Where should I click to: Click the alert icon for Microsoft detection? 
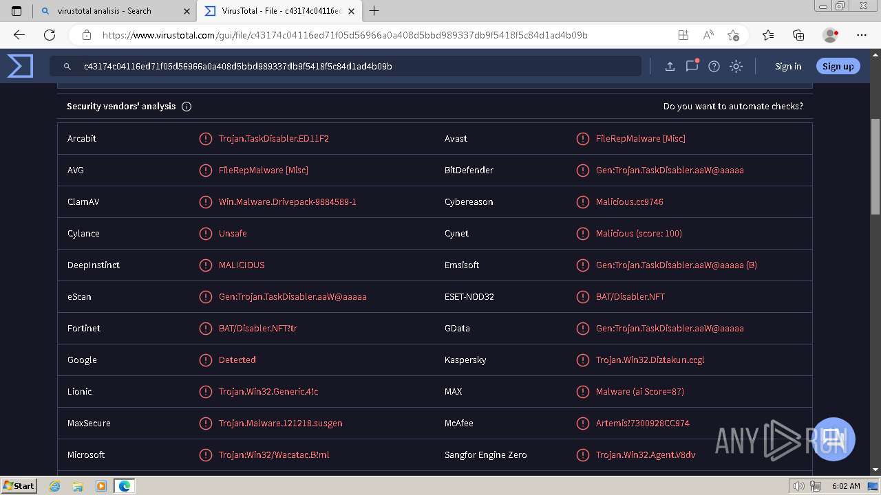pos(205,455)
